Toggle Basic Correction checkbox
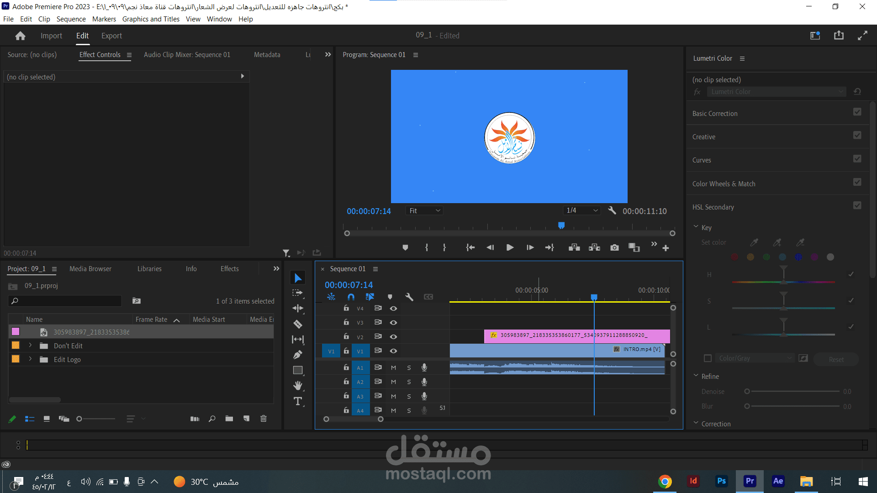Screen dimensions: 877x493 tap(857, 112)
